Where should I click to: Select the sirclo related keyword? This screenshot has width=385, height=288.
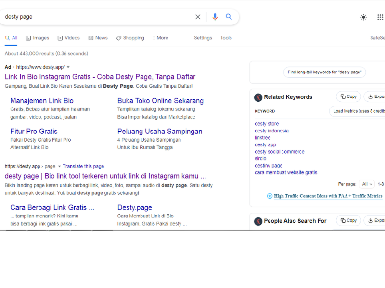pyautogui.click(x=260, y=159)
